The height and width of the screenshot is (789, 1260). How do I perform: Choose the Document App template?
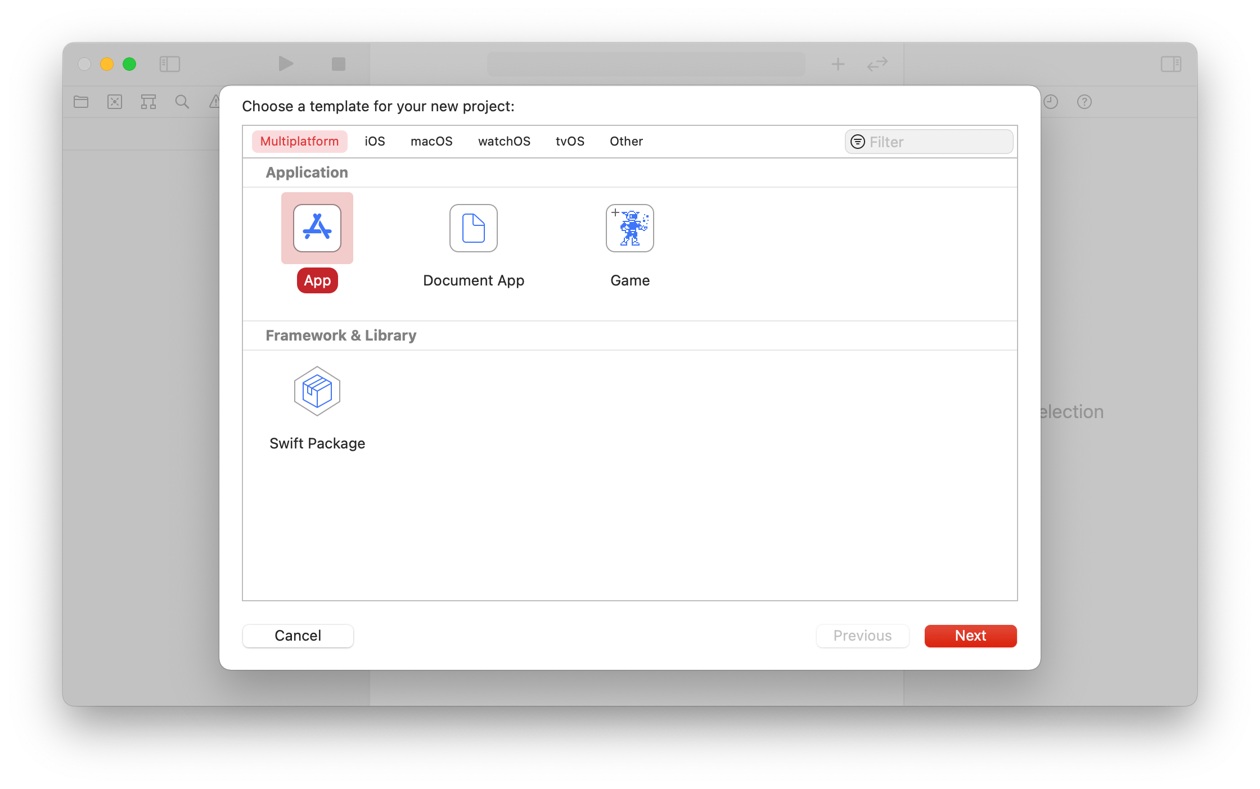[473, 228]
